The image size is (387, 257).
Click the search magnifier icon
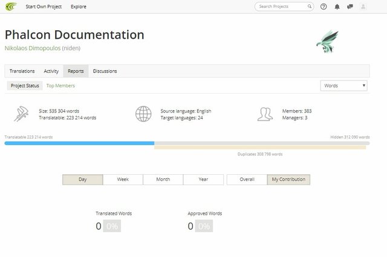pyautogui.click(x=309, y=7)
